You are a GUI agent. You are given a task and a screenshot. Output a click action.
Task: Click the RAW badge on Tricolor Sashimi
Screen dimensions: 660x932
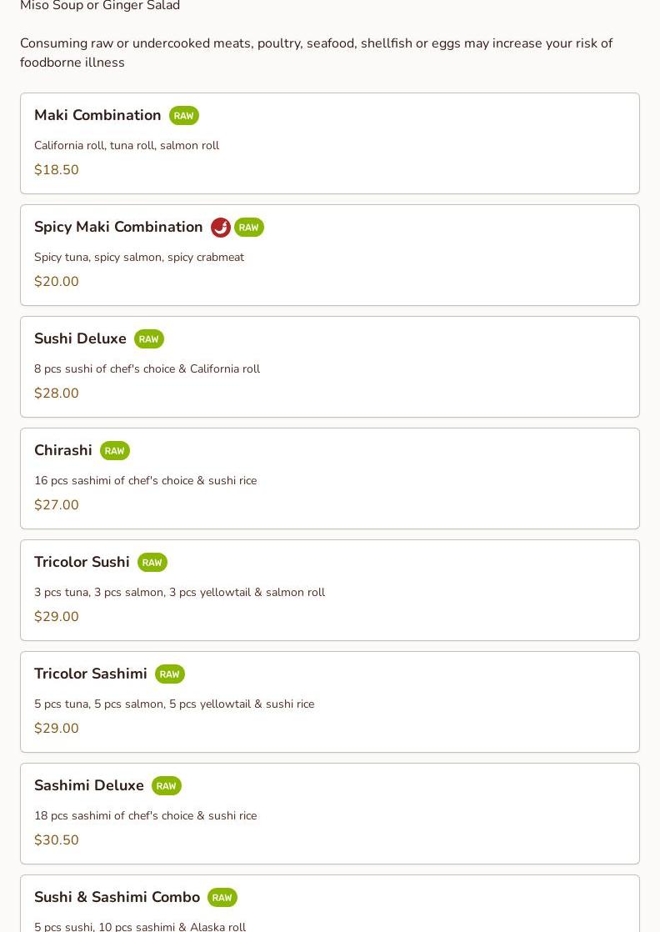pyautogui.click(x=169, y=674)
